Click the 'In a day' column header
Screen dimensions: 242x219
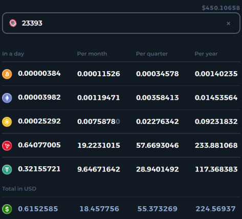tap(13, 54)
